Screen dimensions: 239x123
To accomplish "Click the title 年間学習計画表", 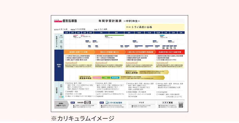I will coord(110,21).
